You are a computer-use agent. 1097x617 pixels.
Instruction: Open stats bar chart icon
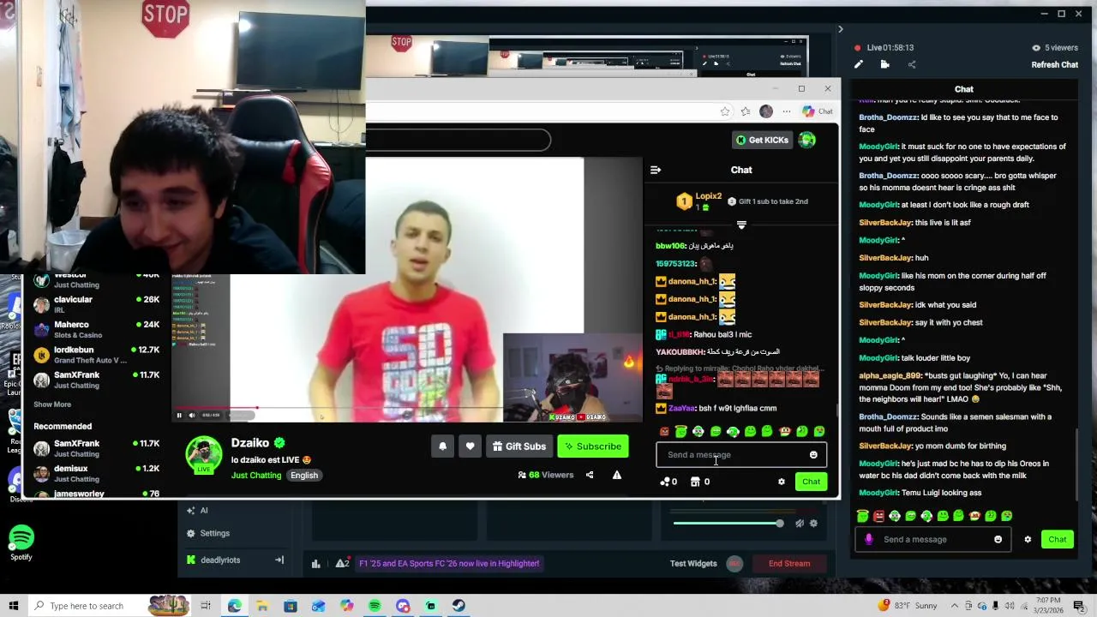click(315, 564)
